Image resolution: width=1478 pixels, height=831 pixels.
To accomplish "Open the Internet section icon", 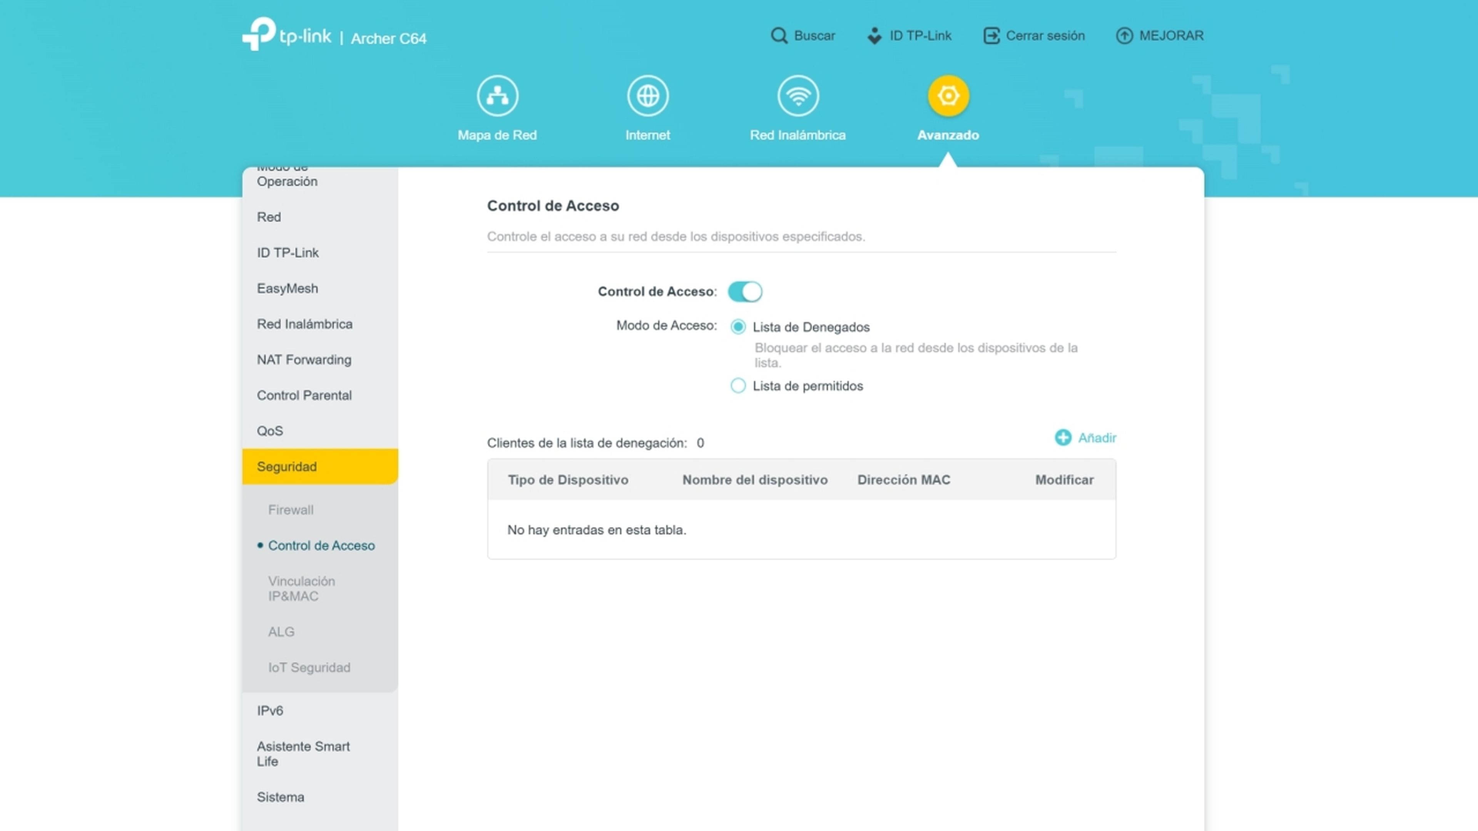I will pyautogui.click(x=648, y=96).
